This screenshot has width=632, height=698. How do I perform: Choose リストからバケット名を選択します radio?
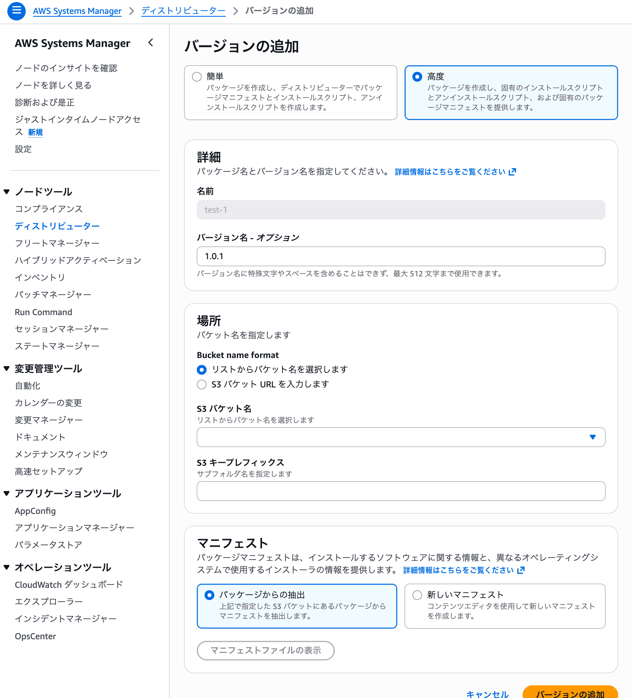coord(202,370)
